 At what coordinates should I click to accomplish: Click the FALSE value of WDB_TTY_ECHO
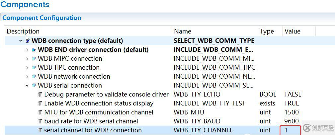(293, 95)
